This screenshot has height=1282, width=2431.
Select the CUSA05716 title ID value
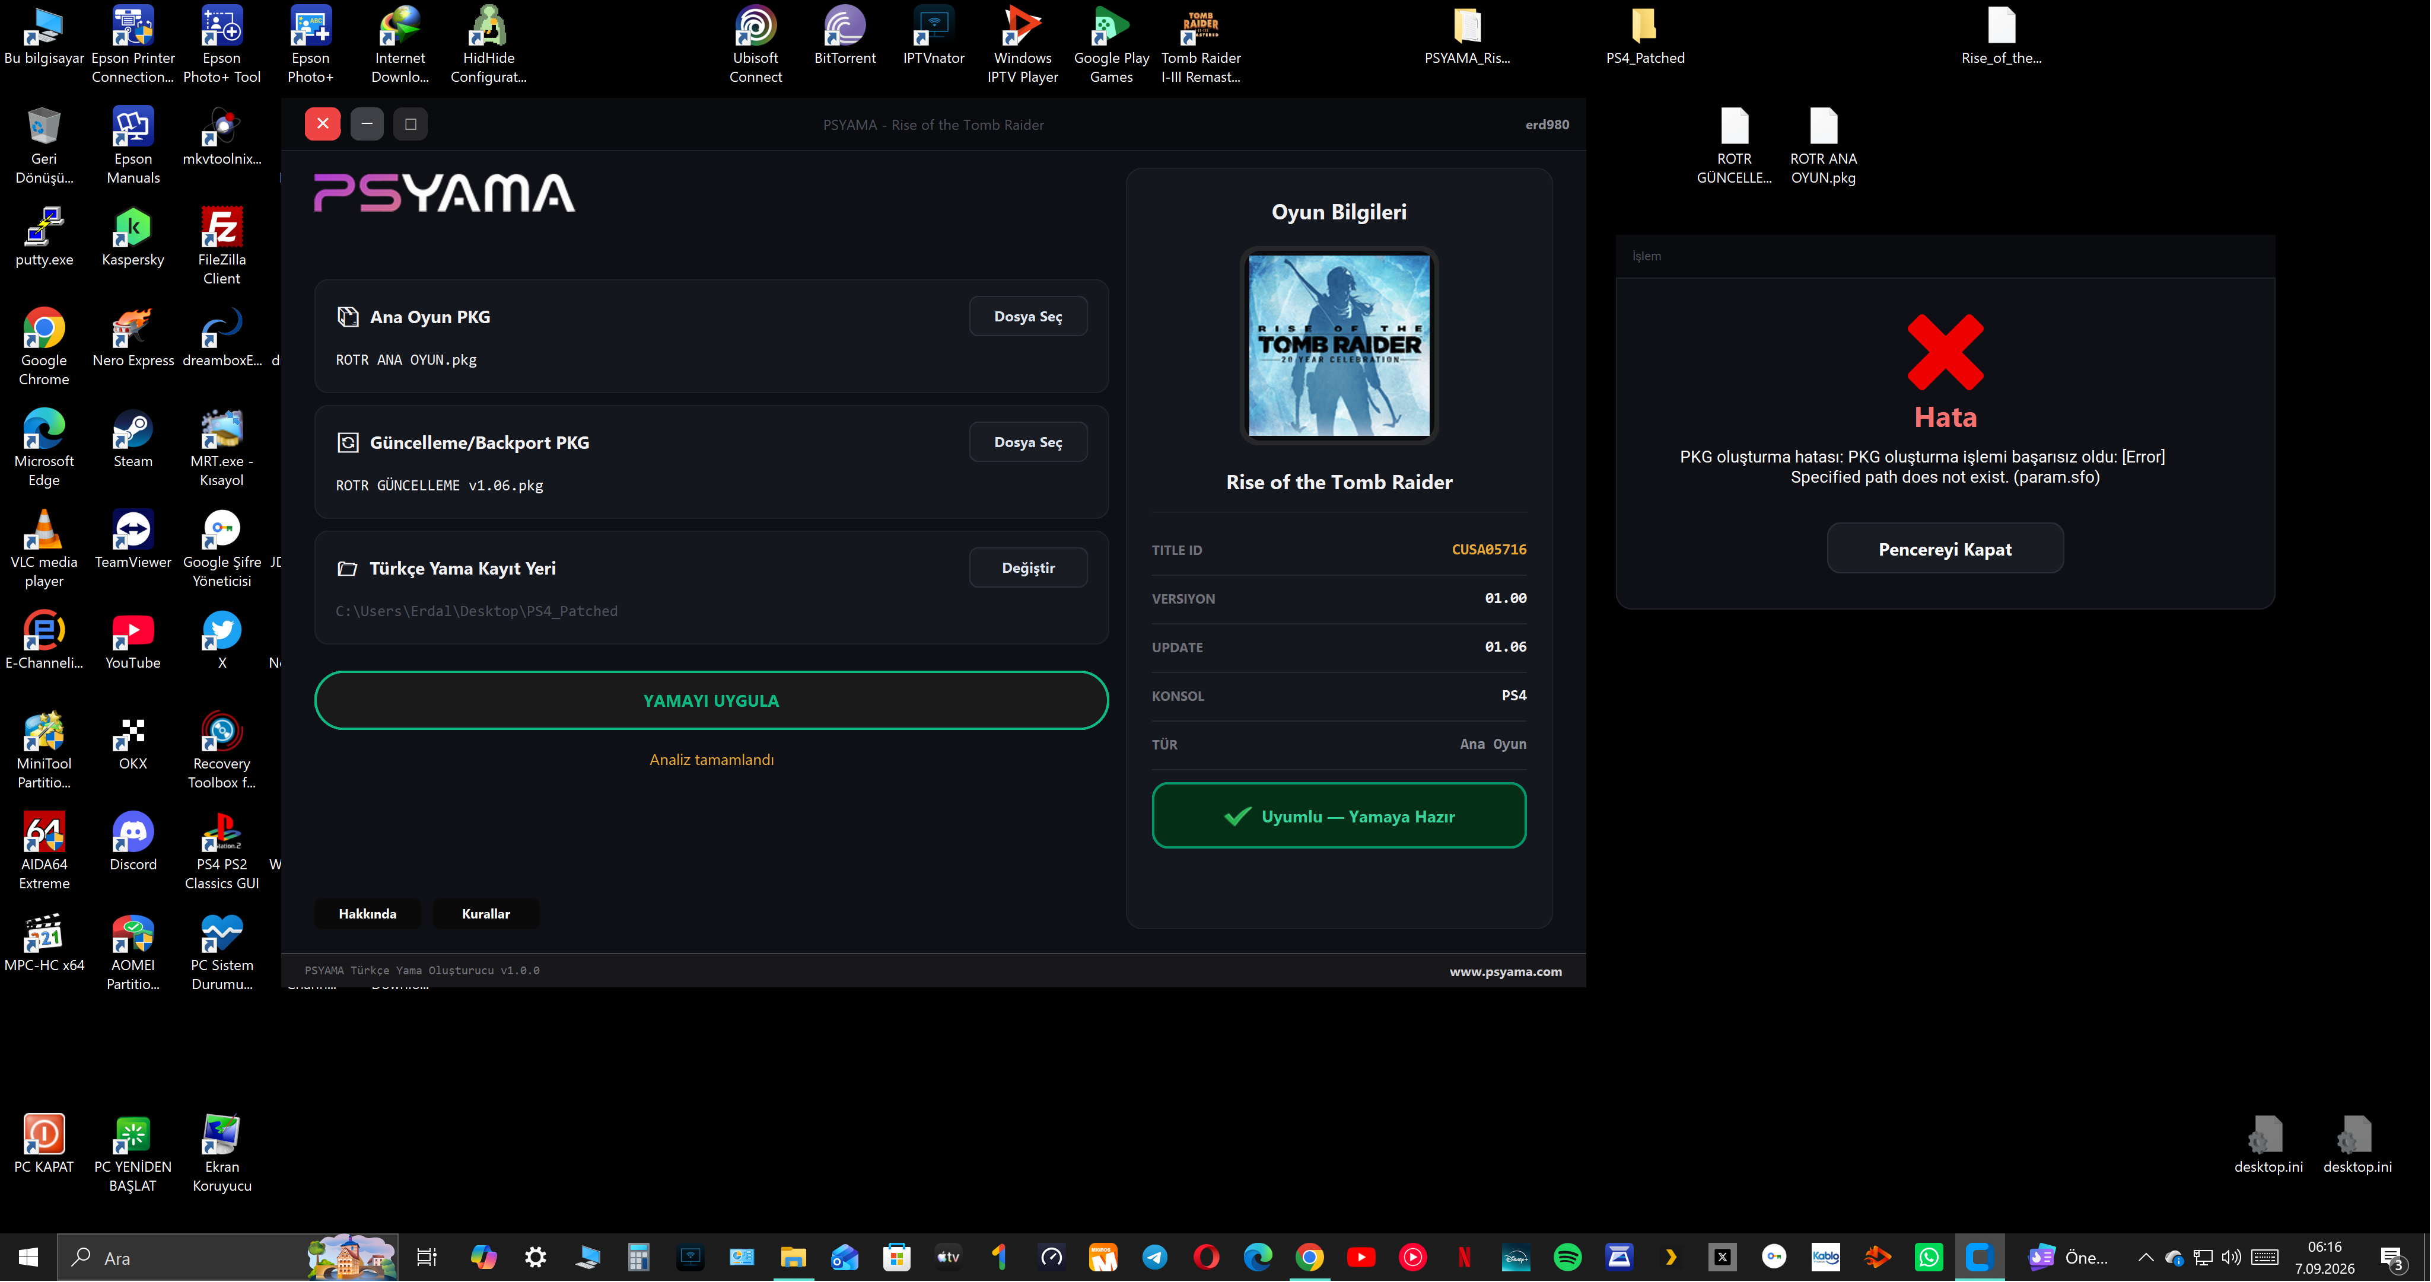pos(1488,550)
